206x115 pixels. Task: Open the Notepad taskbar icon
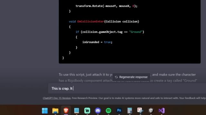pyautogui.click(x=77, y=111)
